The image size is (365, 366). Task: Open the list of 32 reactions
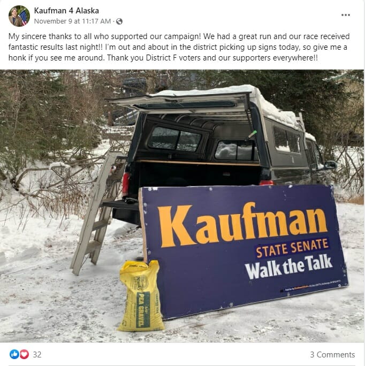37,355
